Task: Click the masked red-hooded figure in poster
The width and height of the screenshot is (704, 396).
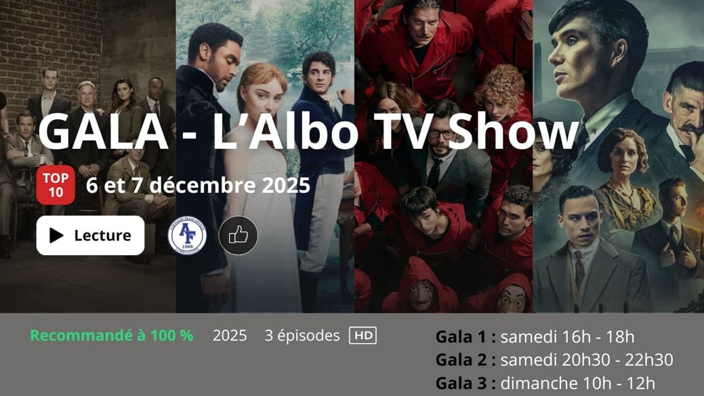Action: 420,287
